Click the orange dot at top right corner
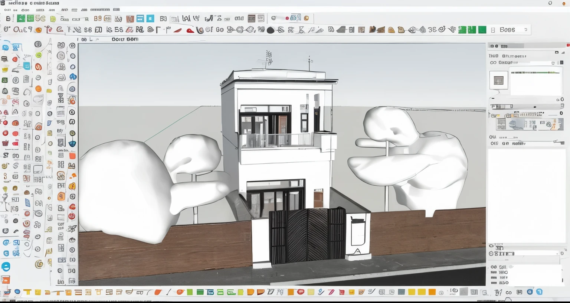 pyautogui.click(x=564, y=3)
